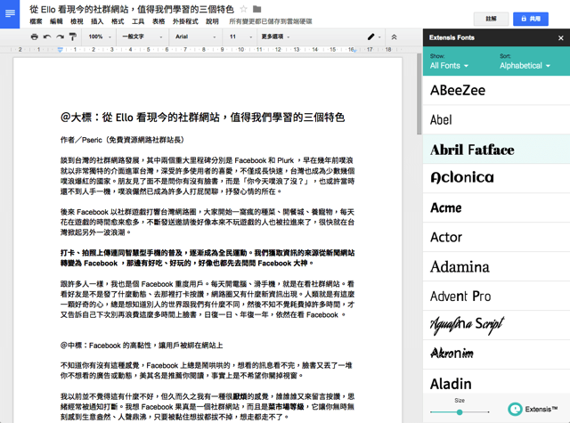Screen dimensions: 570x423
Task: Click the Extensis logo
Action: click(533, 409)
